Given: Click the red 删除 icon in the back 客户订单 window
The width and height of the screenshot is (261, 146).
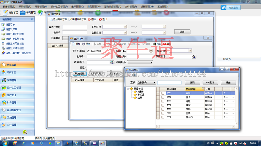Looking at the screenshot, I should click(x=89, y=20).
